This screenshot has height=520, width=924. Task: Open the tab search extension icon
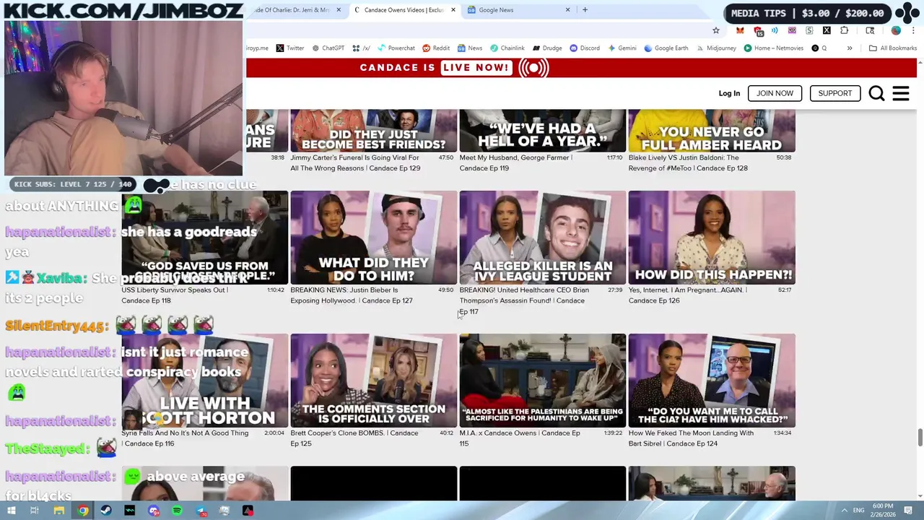(x=870, y=30)
